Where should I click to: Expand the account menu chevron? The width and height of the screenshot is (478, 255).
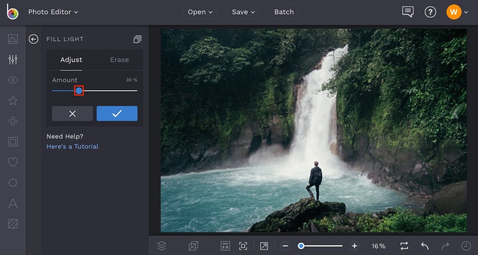pyautogui.click(x=466, y=12)
